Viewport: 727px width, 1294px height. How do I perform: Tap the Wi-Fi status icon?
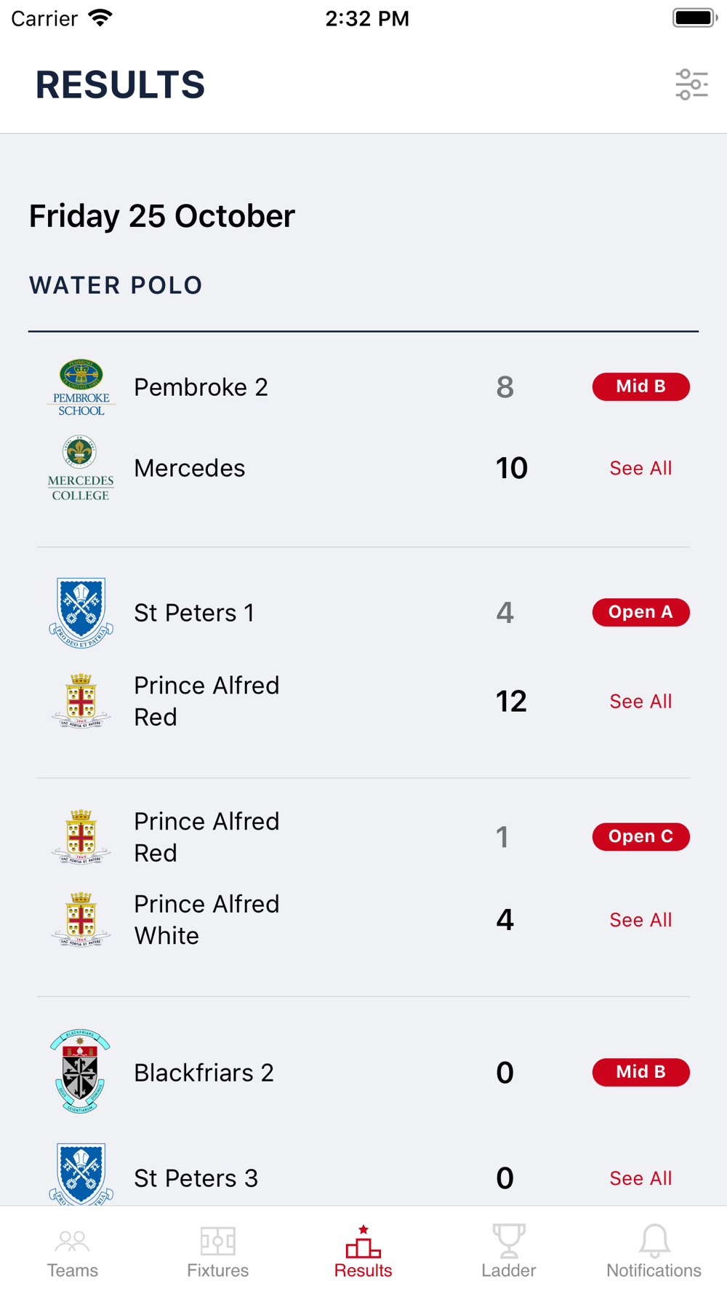[x=100, y=18]
